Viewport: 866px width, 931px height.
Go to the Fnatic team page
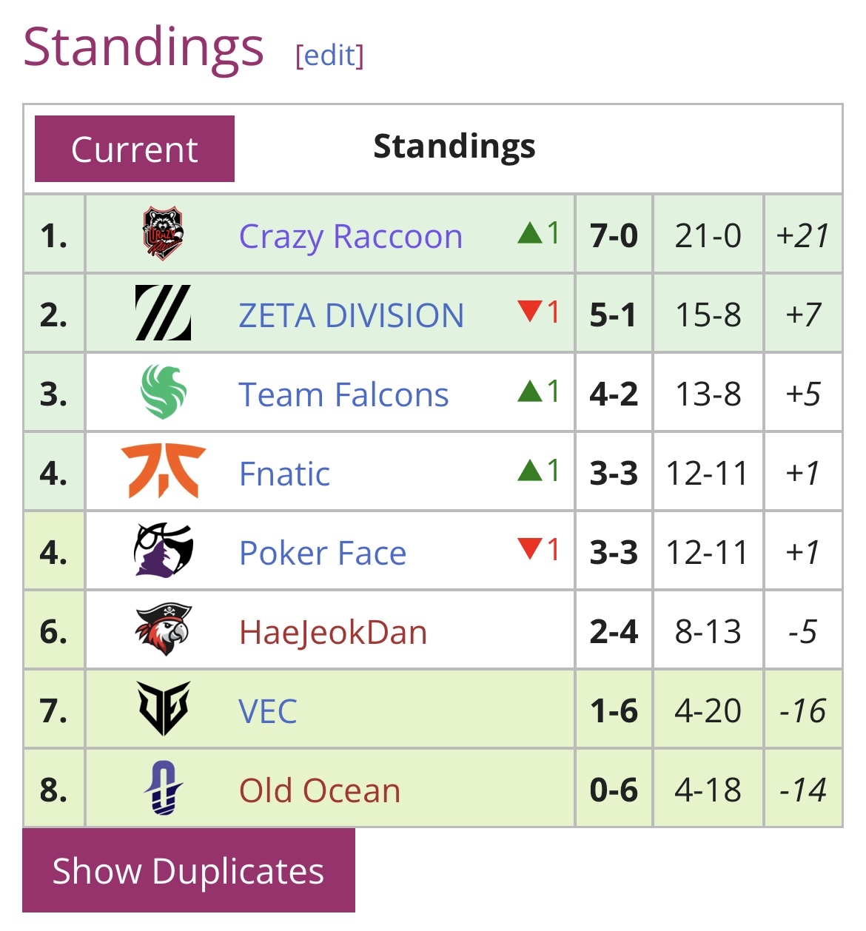tap(284, 474)
